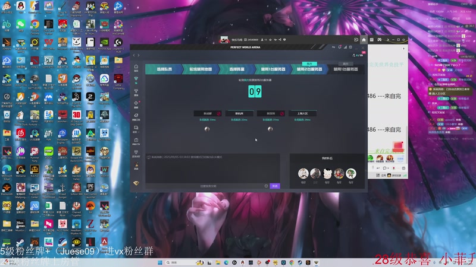Open Dota 2 desktop shortcut

(x=35, y=62)
